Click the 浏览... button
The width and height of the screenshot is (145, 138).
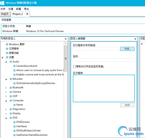pos(127,49)
